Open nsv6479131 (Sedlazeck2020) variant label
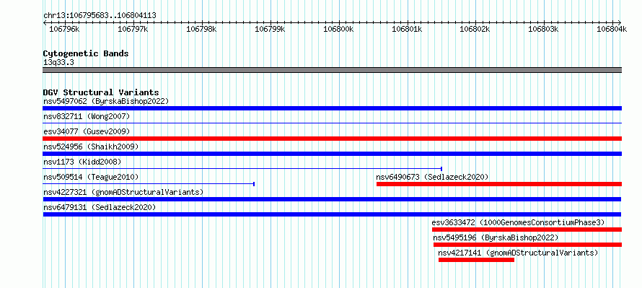The width and height of the screenshot is (642, 288). coord(100,207)
